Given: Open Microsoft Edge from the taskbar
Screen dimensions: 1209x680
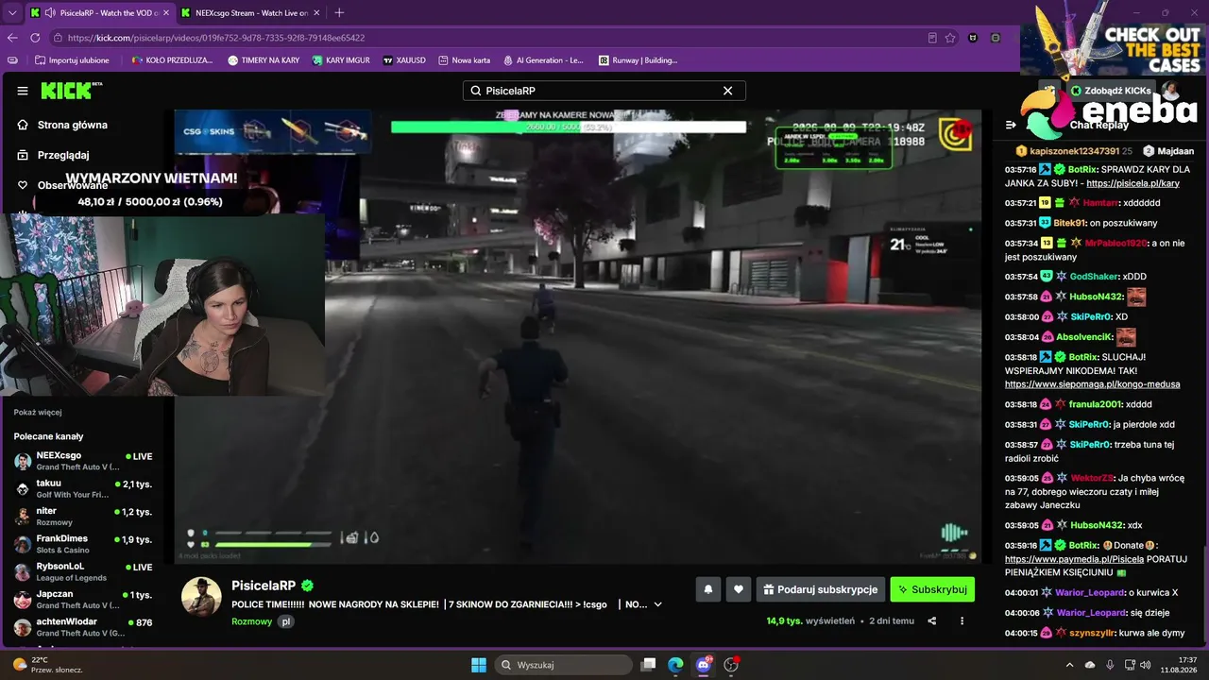Looking at the screenshot, I should click(675, 665).
